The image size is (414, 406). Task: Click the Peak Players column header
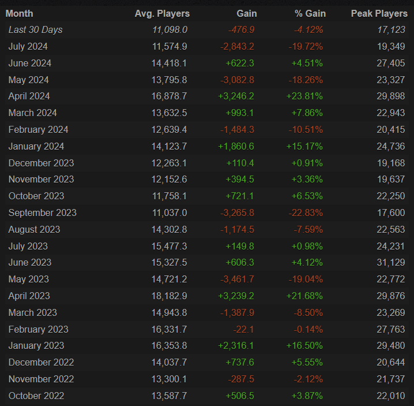click(x=379, y=13)
